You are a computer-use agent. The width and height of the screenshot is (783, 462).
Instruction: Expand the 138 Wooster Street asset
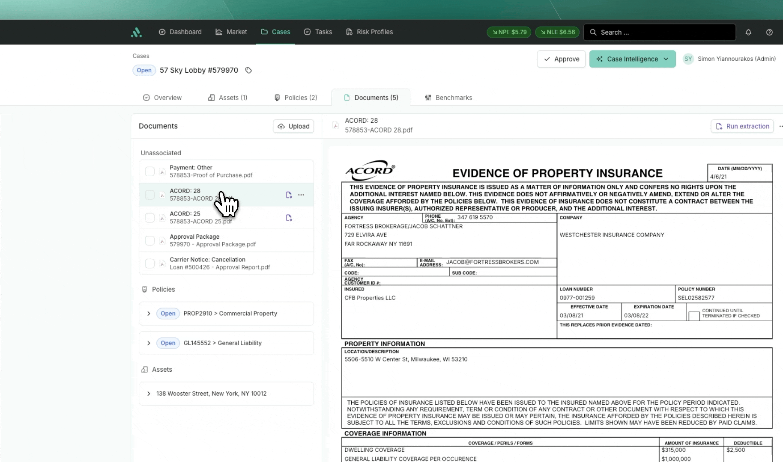(149, 394)
